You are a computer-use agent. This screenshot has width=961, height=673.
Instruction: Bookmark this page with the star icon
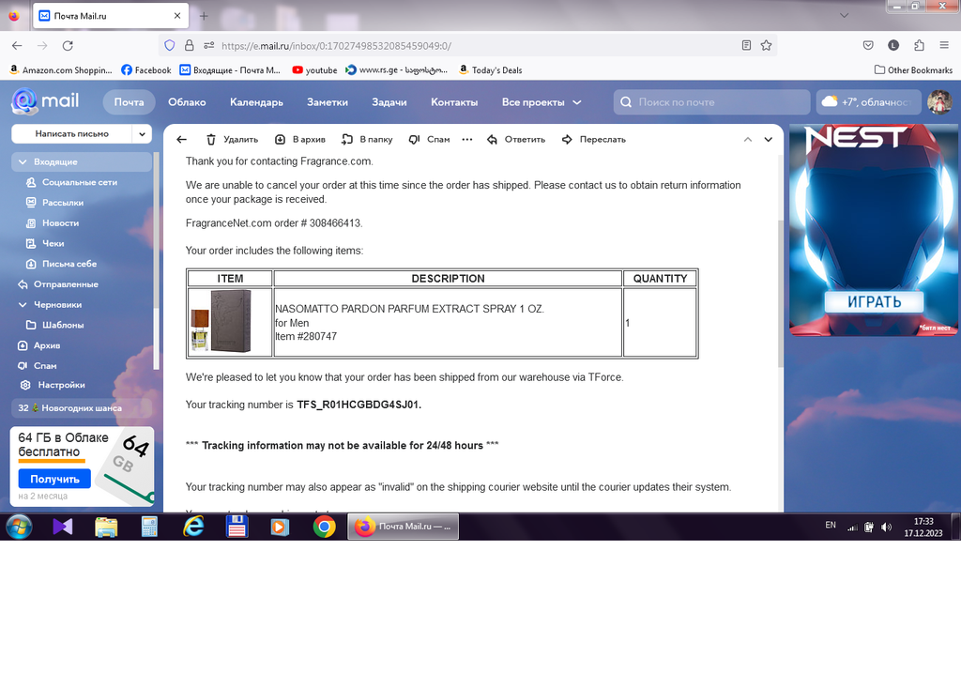(766, 45)
